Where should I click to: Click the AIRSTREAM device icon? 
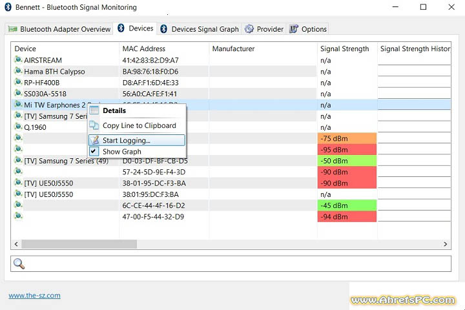[18, 60]
